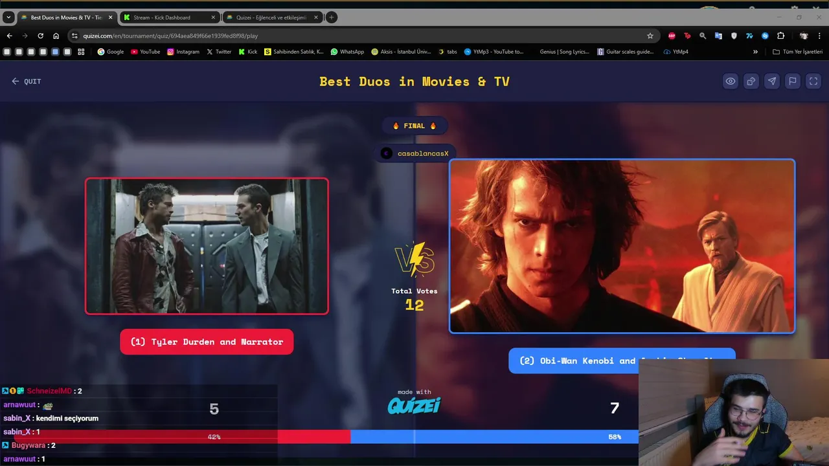Click the SchneizelMD chat username
829x466 pixels.
[x=49, y=391]
